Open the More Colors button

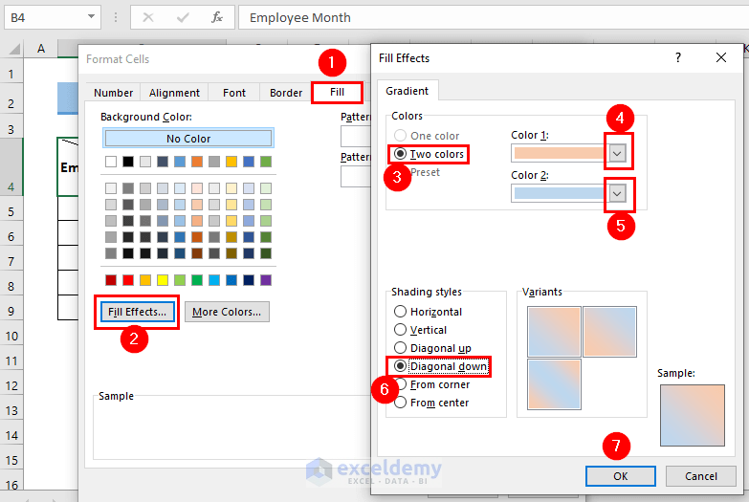click(x=227, y=312)
